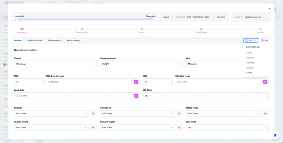283x143 pixels.
Task: Open the Notify Party dropdown
Action: point(224,114)
